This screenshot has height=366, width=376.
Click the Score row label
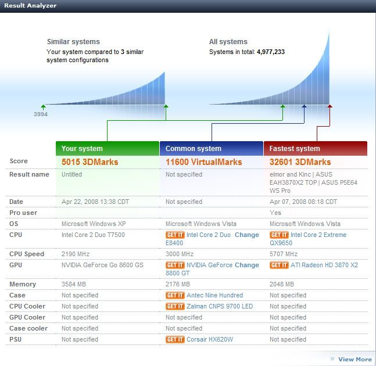coord(19,161)
